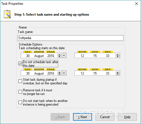
Task: Open the start date calendar dropdown
Action: click(x=64, y=56)
